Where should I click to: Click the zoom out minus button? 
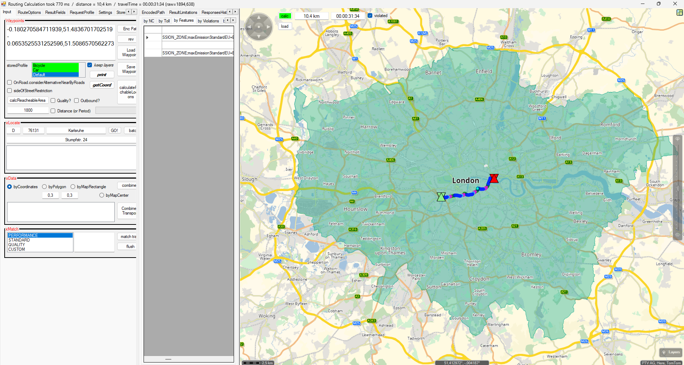point(678,235)
